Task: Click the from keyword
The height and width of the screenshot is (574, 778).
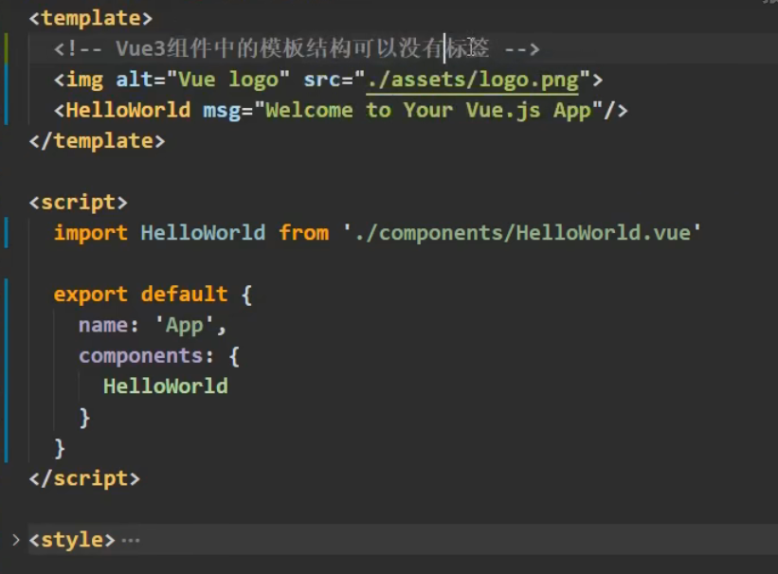Action: [303, 233]
